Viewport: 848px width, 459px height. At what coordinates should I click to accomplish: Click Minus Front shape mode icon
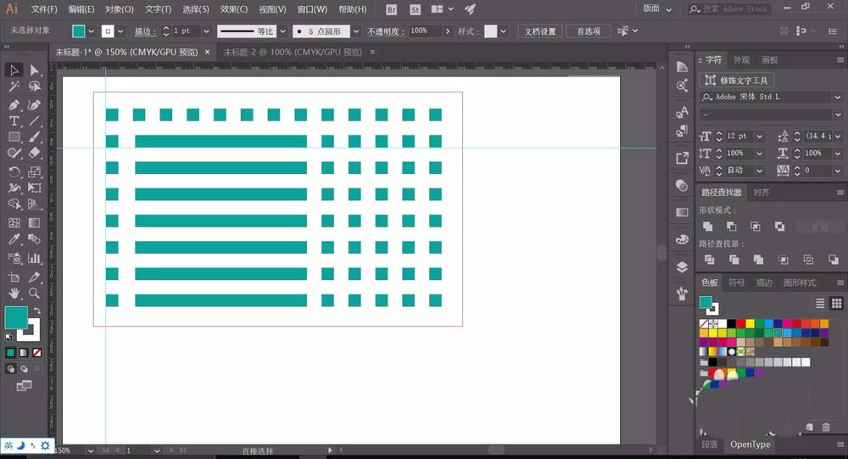click(x=731, y=227)
